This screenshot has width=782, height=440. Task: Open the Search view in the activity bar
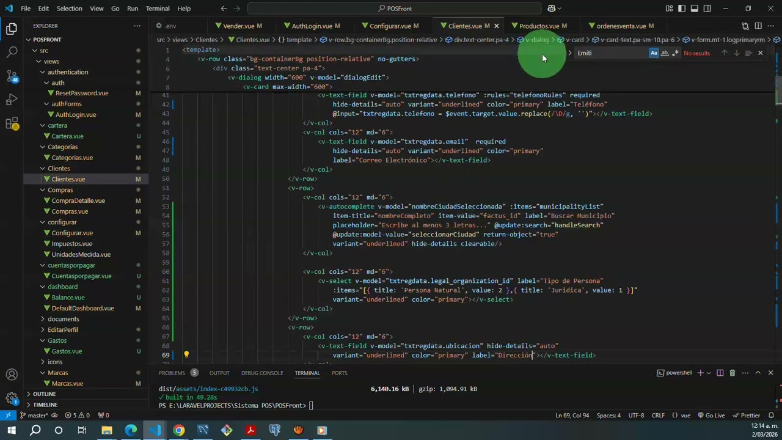tap(12, 52)
